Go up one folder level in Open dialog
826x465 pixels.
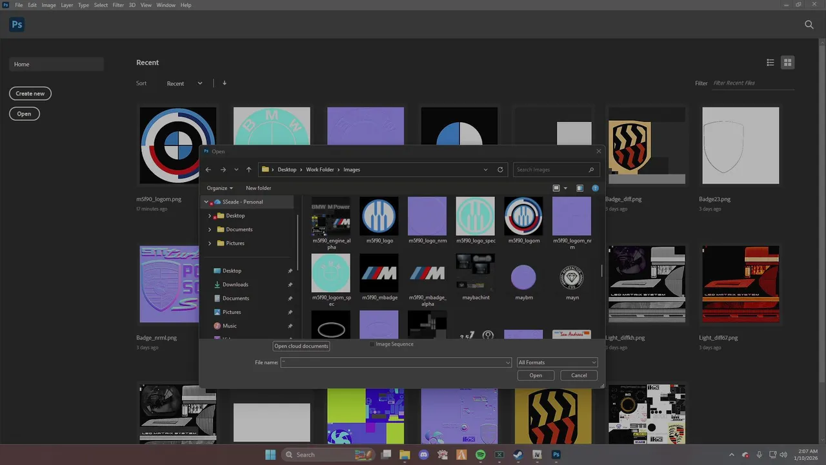pyautogui.click(x=249, y=169)
